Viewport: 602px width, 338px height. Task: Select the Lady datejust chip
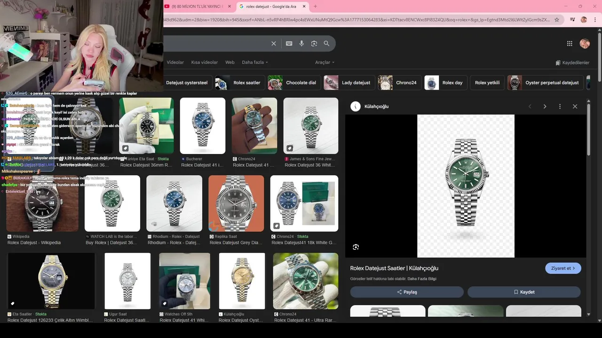coord(349,83)
